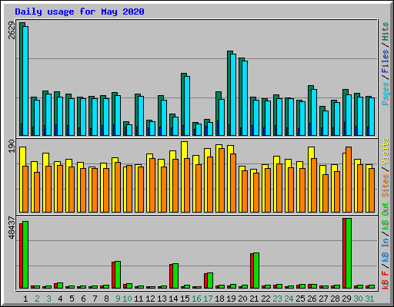The height and width of the screenshot is (307, 394).
Task: Click the 'Pages' legend label
Action: point(386,94)
